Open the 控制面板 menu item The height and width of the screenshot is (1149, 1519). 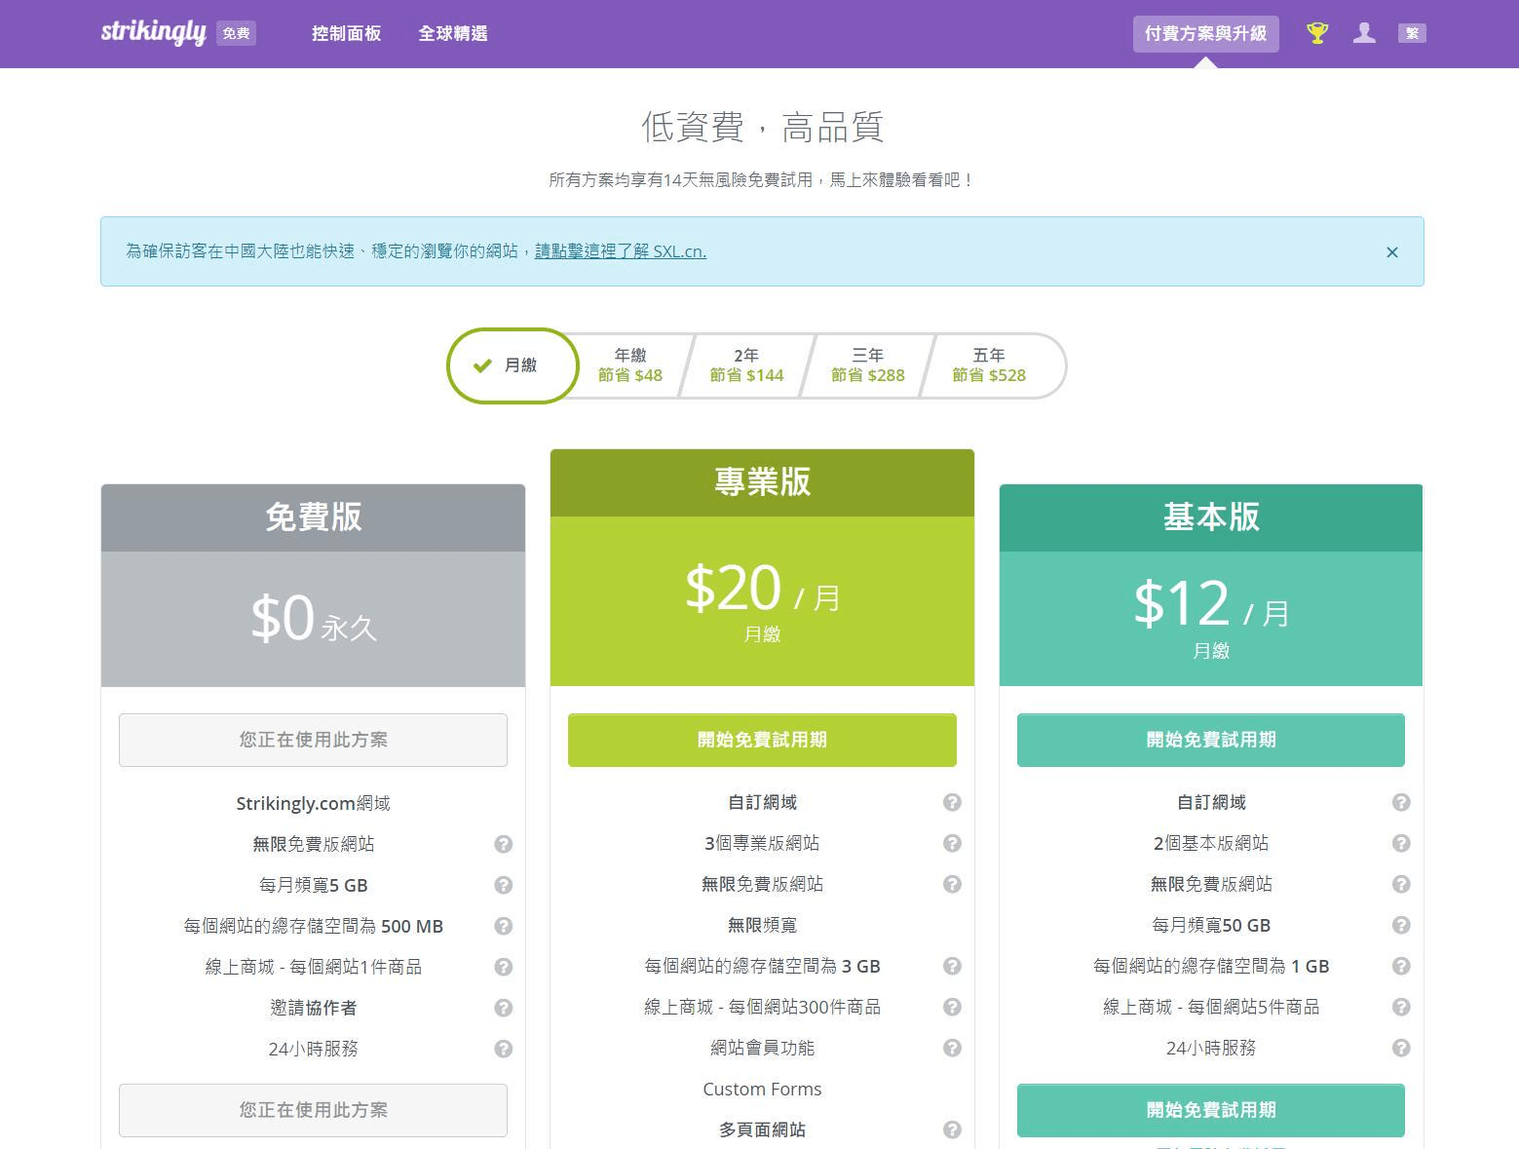346,33
